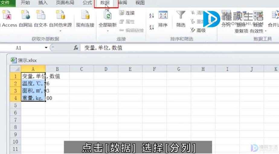Screen dimensions: 279x154
Task: Switch to the 开始 ribbon tab
Action: click(25, 3)
